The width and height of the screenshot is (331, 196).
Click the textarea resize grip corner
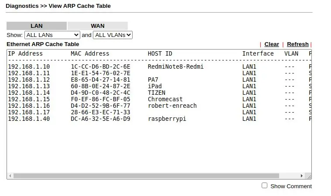point(309,176)
